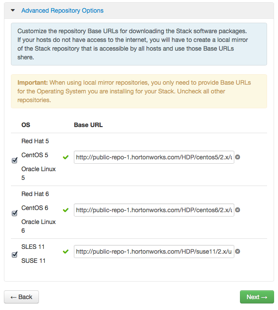This screenshot has width=278, height=310.
Task: Click the clear icon beside centos6 URL
Action: click(x=238, y=210)
